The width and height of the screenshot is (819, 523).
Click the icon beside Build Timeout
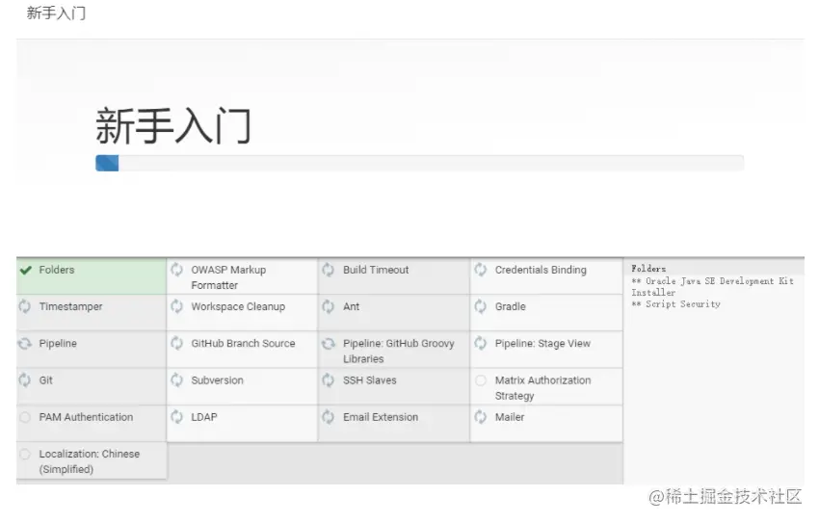(x=329, y=271)
